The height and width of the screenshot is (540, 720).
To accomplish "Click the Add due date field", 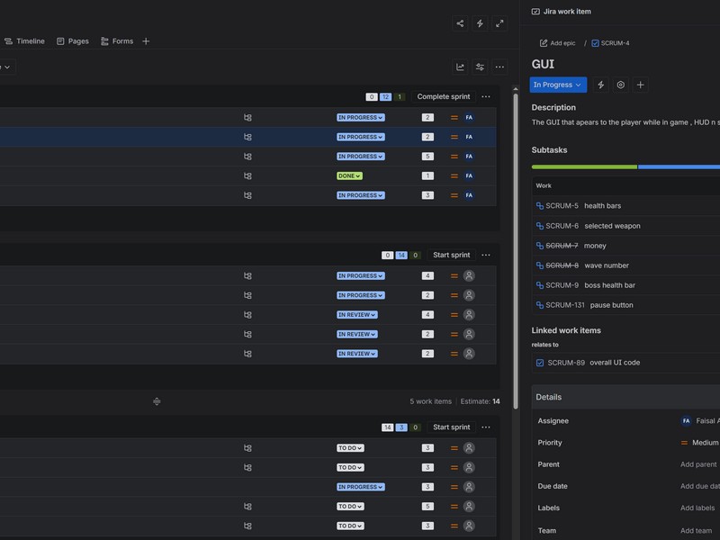I will tap(699, 486).
